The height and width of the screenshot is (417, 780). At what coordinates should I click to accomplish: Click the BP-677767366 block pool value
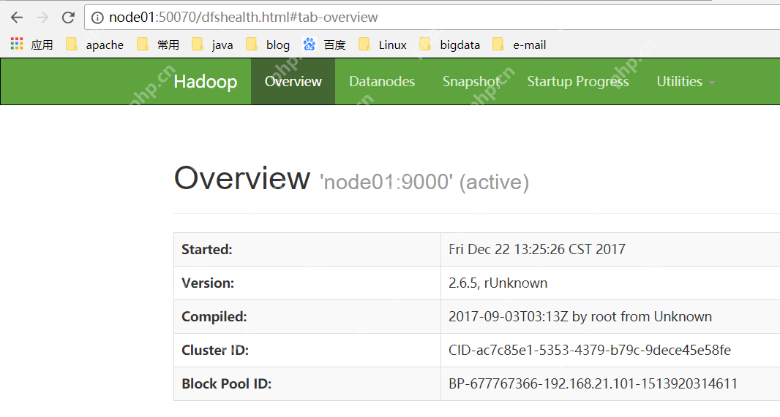[593, 383]
